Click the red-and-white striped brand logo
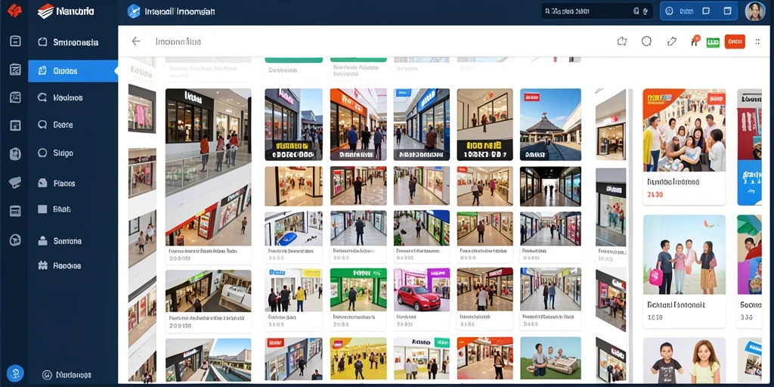 tap(45, 11)
